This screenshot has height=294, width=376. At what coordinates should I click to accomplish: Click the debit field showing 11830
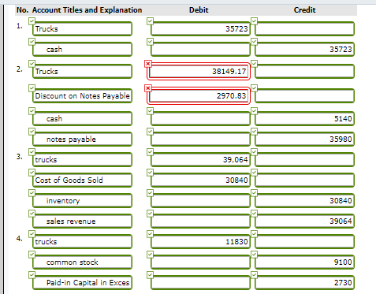[200, 241]
